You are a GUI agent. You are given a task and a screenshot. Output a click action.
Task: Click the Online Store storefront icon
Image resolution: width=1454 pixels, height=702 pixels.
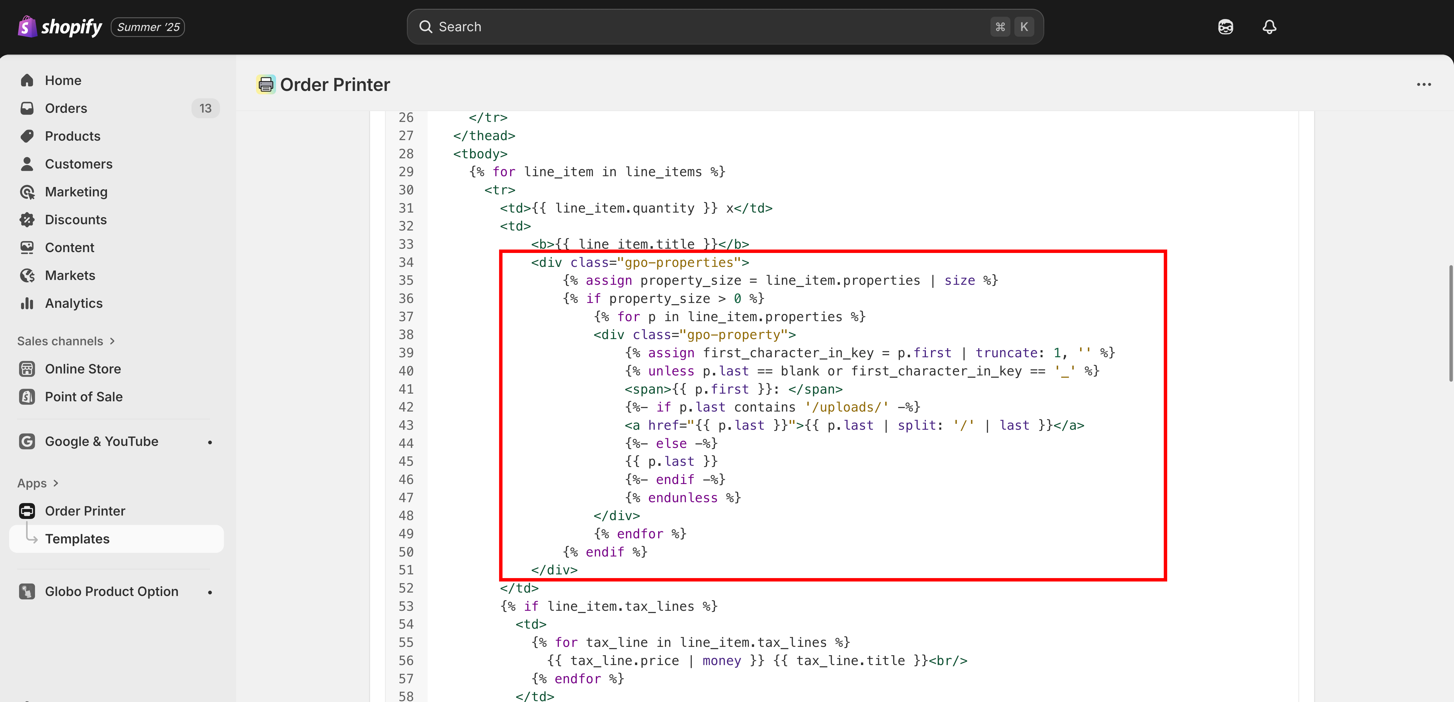[x=27, y=369]
